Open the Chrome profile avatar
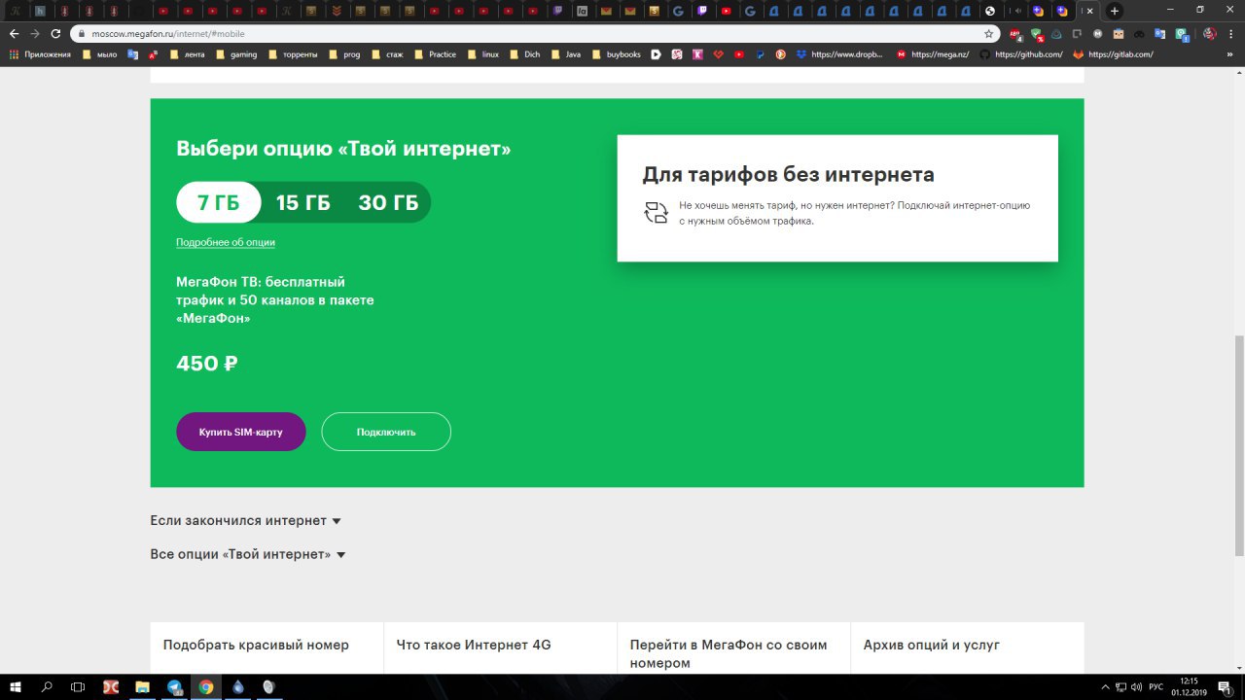This screenshot has width=1245, height=700. tap(1210, 33)
